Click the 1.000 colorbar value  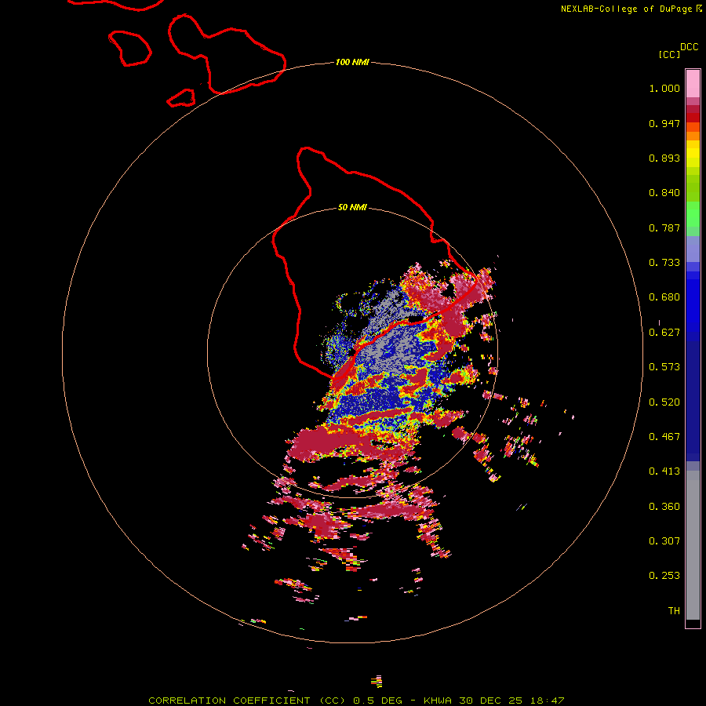coord(664,88)
